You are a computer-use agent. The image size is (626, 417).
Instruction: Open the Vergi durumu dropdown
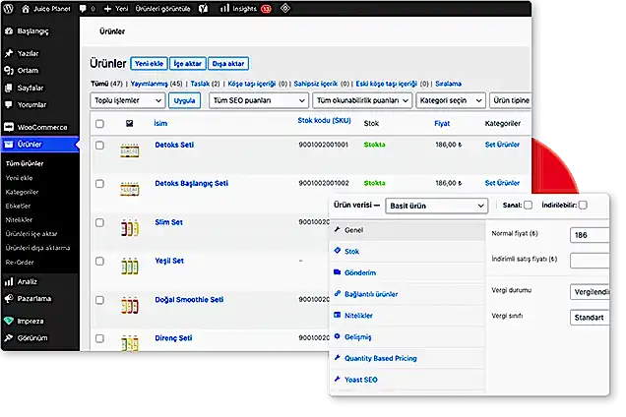[590, 292]
